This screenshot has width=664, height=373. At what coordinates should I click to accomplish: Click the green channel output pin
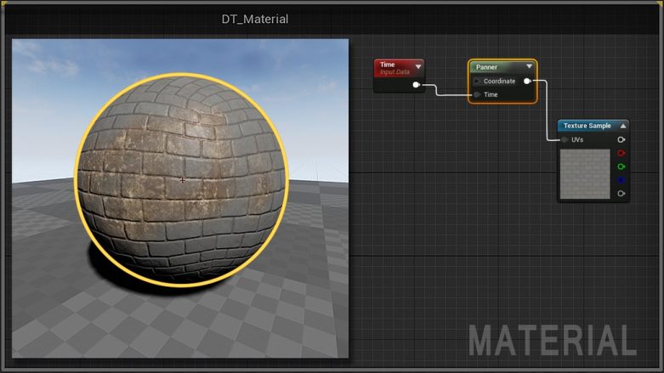tap(621, 167)
